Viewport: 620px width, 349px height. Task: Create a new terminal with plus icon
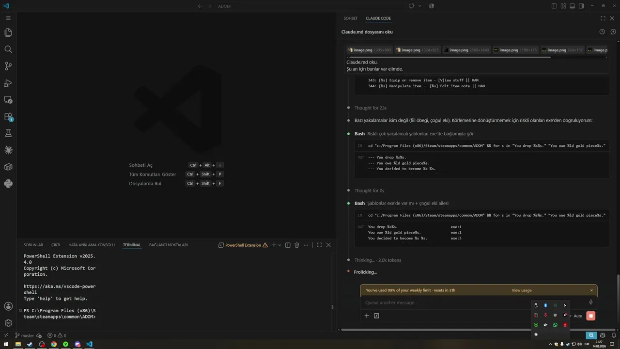[274, 245]
